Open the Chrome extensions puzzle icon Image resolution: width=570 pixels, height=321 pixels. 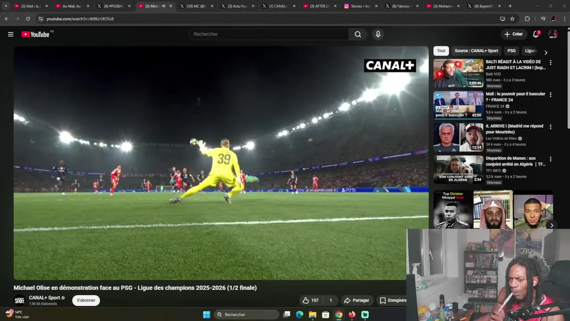[x=527, y=19]
